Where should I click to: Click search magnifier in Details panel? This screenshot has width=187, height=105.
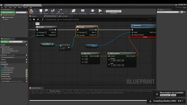point(179,12)
